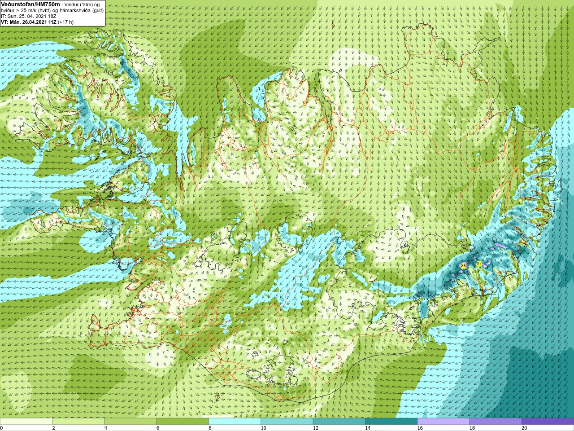
Task: Click the 'VT: Mán. 26.04.2021 11Z' valid time
Action: [28, 22]
